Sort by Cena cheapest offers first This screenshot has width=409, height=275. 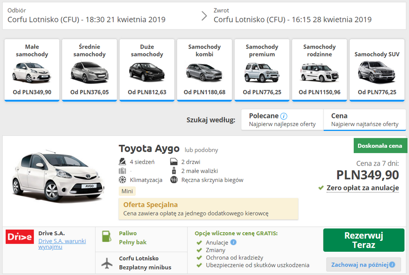pyautogui.click(x=365, y=120)
